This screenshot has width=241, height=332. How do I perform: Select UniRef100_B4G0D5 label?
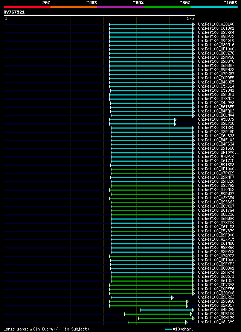[x=216, y=82]
